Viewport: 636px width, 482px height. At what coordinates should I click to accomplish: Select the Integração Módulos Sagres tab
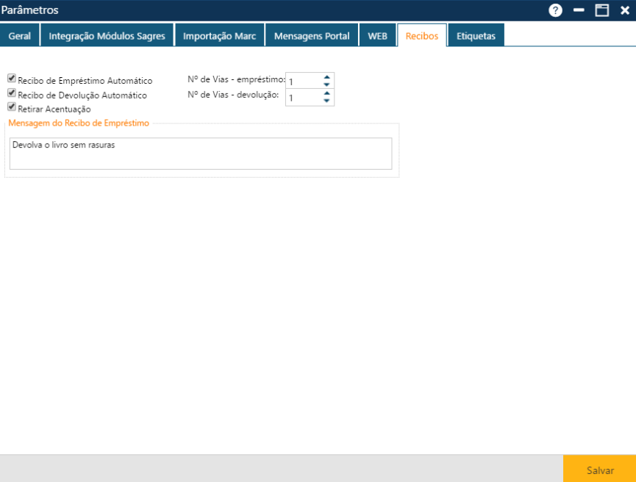(x=107, y=34)
